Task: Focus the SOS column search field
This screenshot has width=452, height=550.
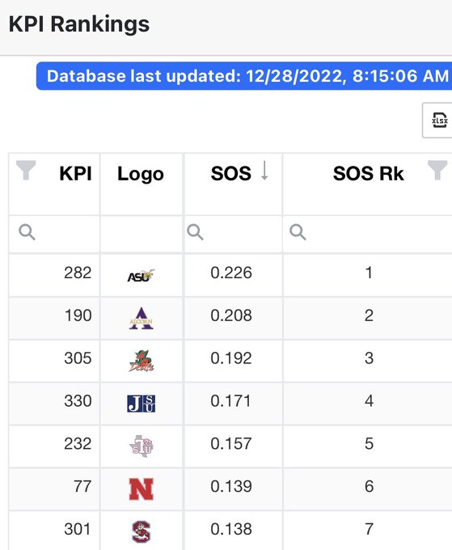Action: [233, 234]
